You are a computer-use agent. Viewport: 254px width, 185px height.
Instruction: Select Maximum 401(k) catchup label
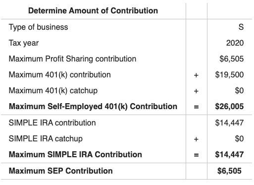pos(53,91)
